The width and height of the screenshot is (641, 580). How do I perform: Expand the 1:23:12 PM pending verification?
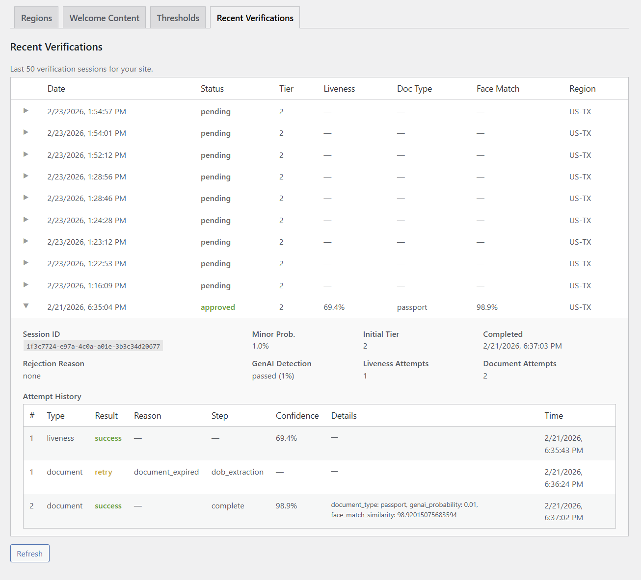click(26, 242)
